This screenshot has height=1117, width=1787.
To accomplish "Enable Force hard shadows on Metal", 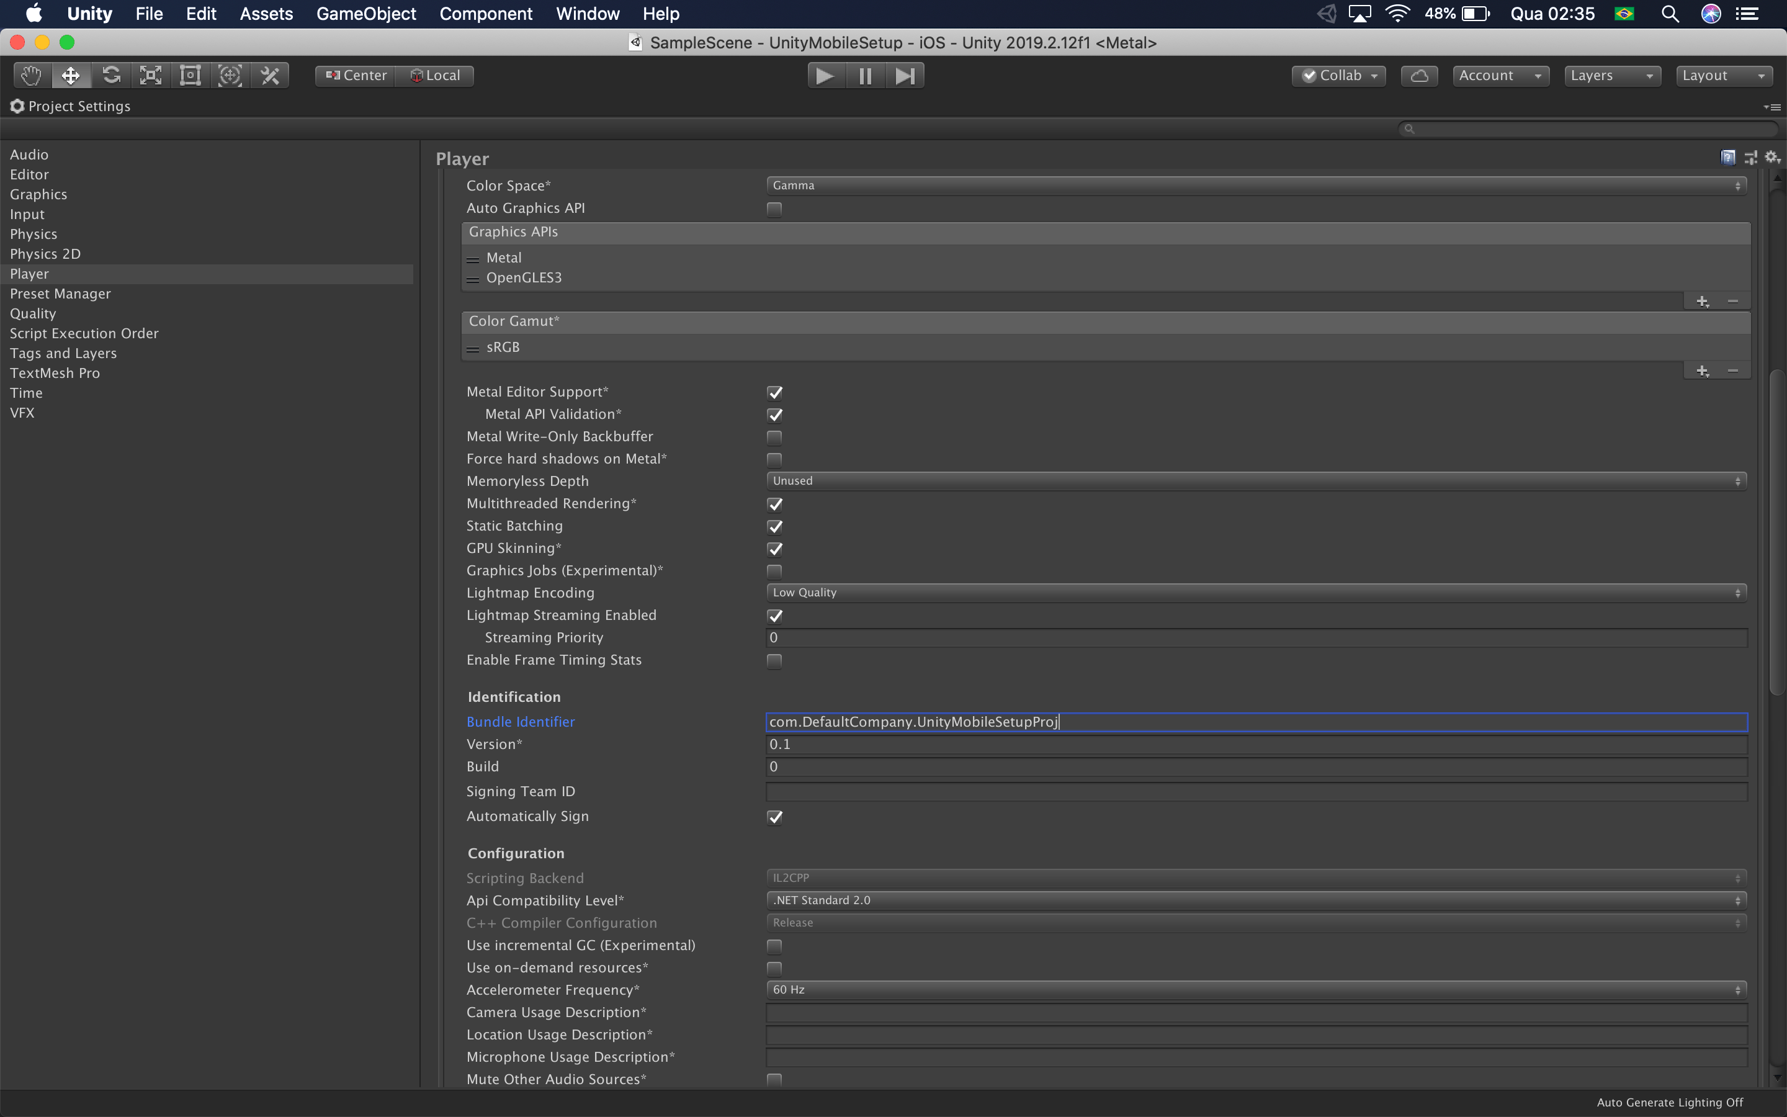I will point(774,459).
